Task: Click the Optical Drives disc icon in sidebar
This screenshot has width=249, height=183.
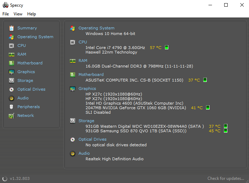Action: point(12,90)
